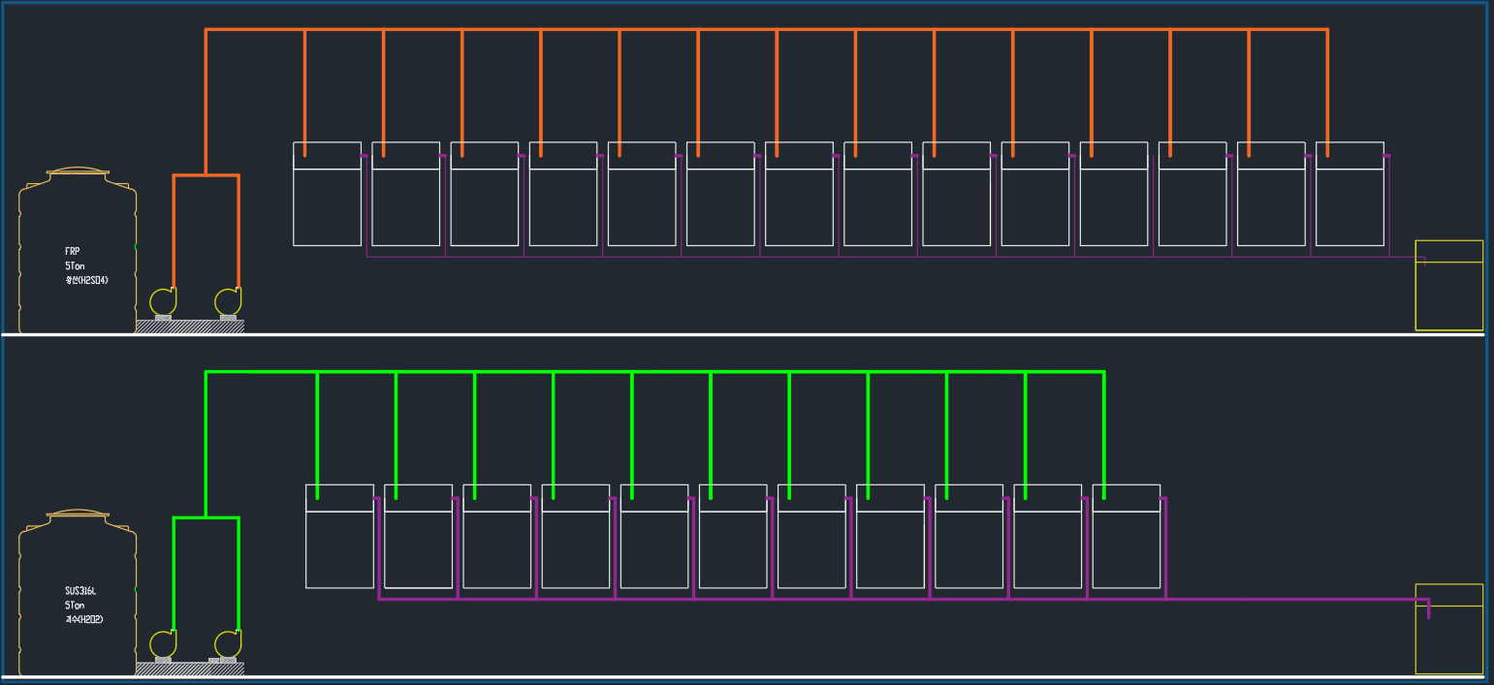
Task: Select the 황산(H2SO4) tank label
Action: [x=86, y=280]
